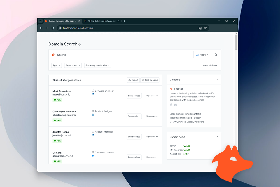The width and height of the screenshot is (280, 187).
Task: Open Christophe Hermann's LinkedIn icon
Action: coord(93,115)
